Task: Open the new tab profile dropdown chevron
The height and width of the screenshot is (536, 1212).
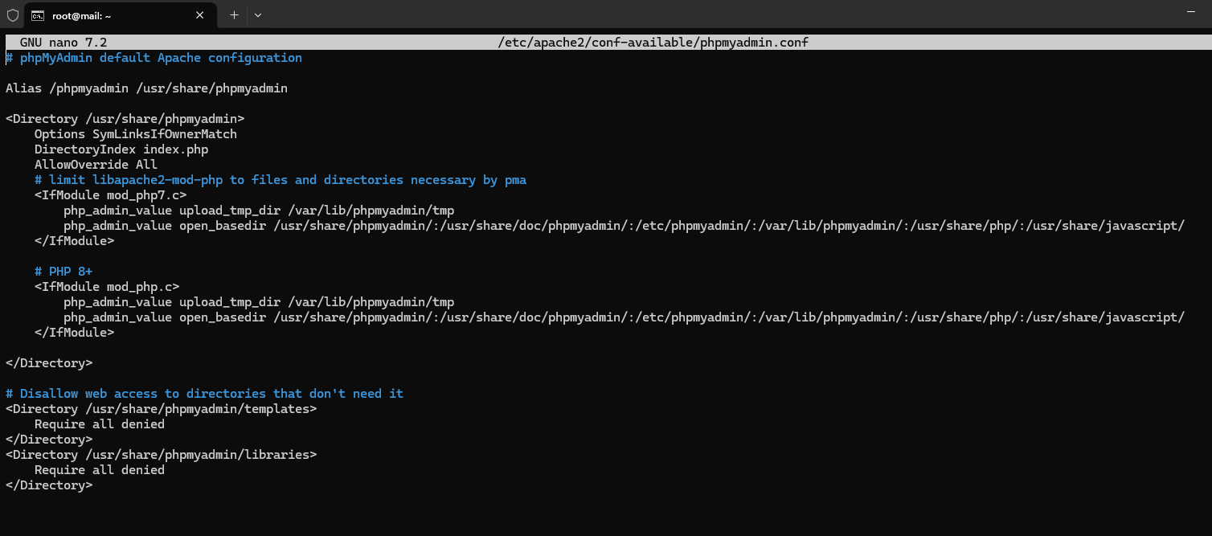Action: 258,14
